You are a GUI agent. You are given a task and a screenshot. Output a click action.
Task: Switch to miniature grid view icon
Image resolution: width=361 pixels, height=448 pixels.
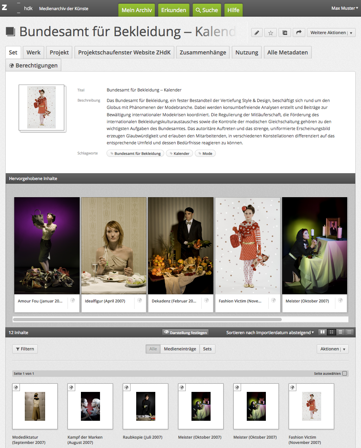coord(349,332)
